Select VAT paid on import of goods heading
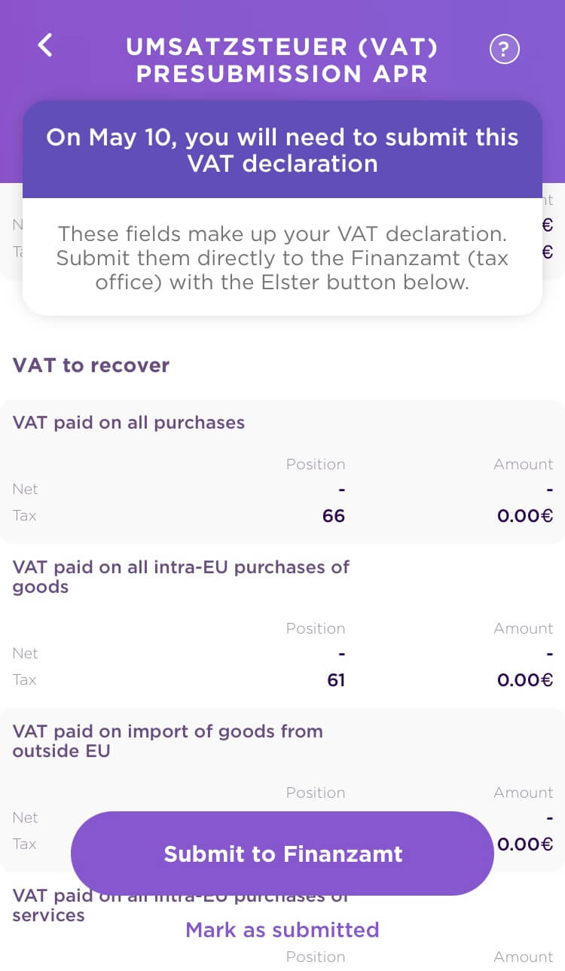Screen dimensions: 565x971 pos(167,740)
